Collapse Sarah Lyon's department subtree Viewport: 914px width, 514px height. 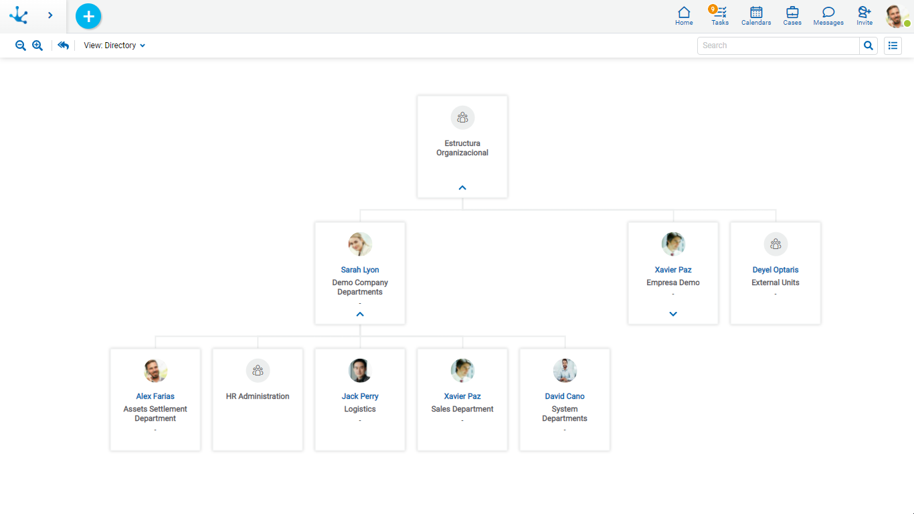point(360,313)
